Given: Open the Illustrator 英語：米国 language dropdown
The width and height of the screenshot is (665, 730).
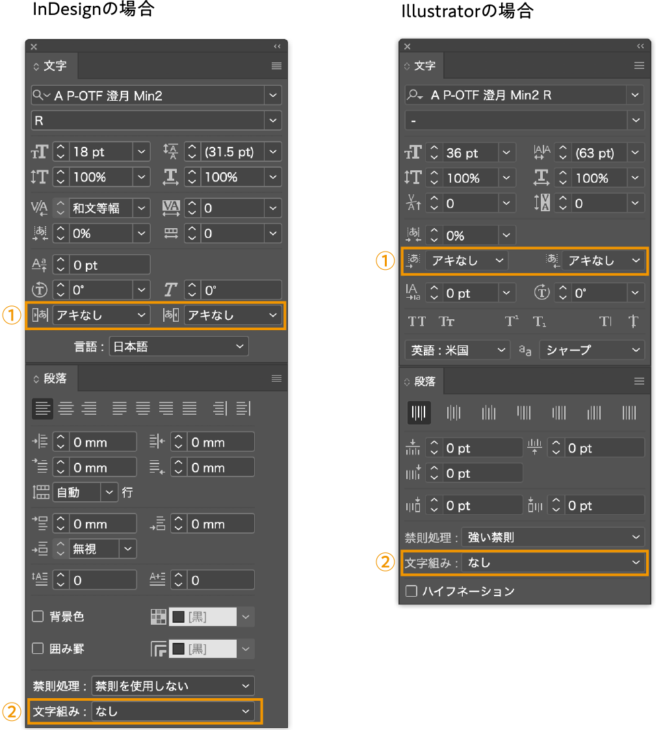Looking at the screenshot, I should [456, 350].
